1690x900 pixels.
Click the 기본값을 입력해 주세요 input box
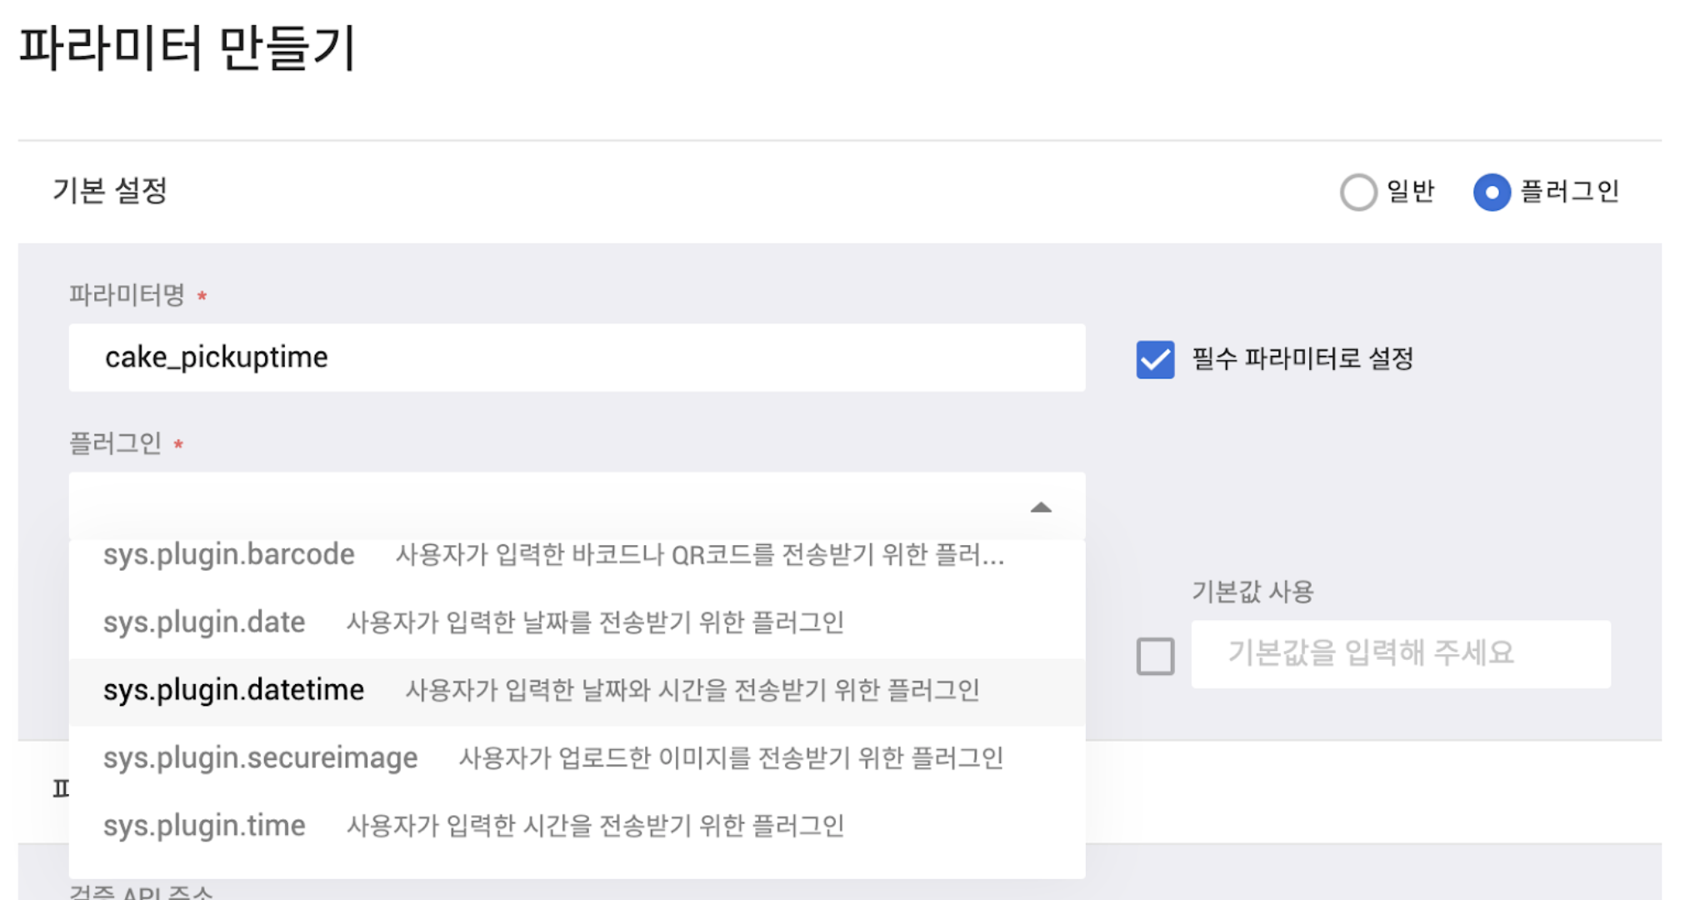pos(1400,654)
